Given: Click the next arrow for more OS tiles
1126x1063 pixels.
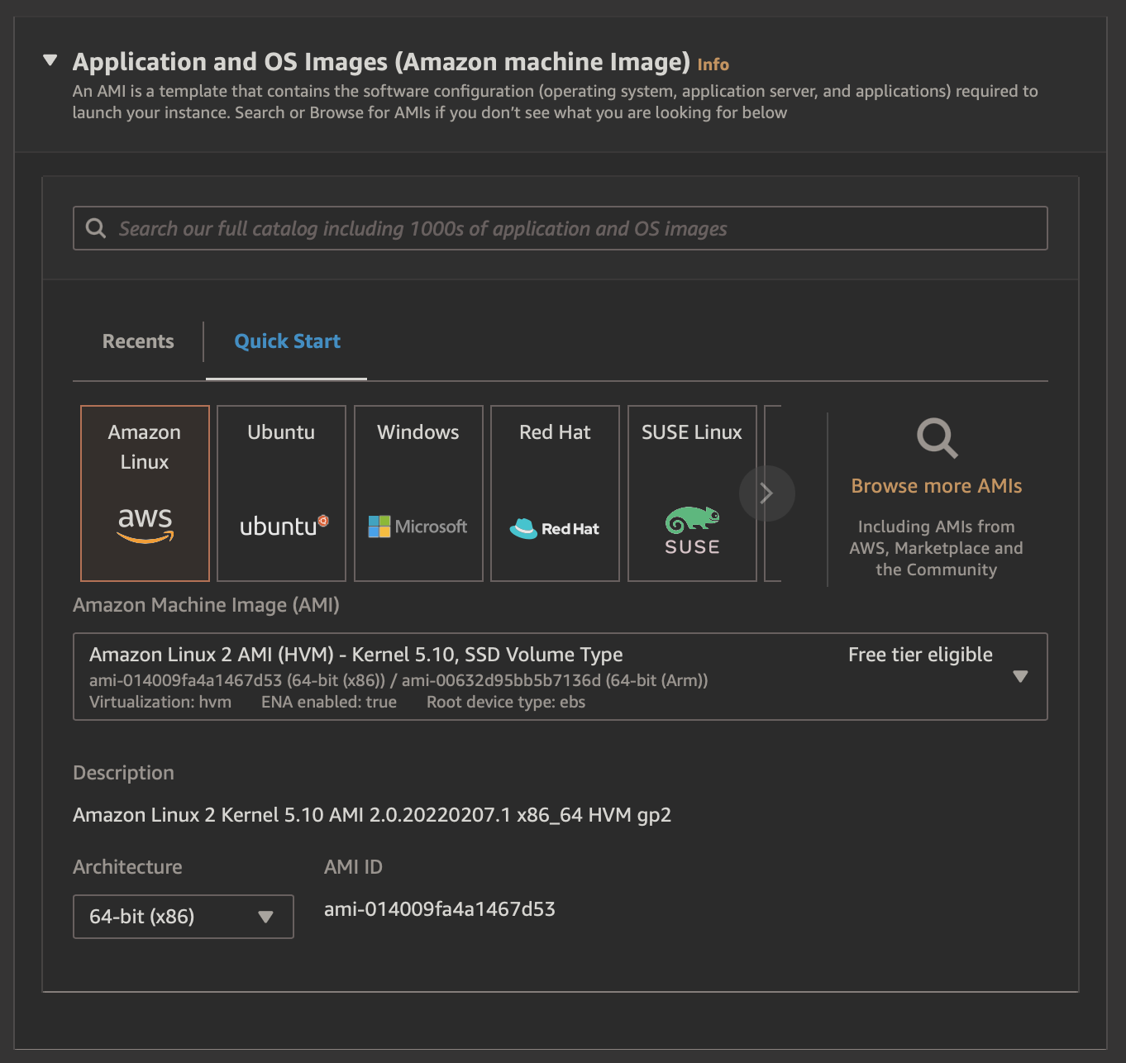Looking at the screenshot, I should tap(766, 493).
